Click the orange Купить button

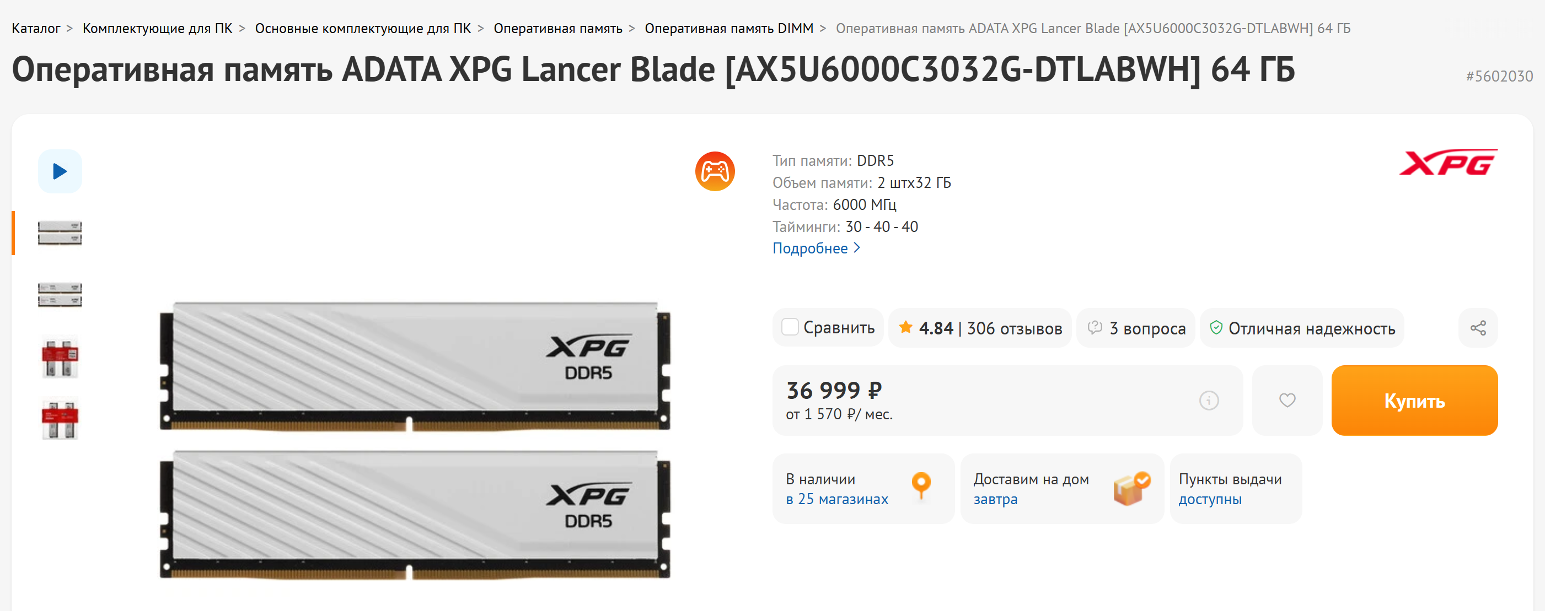coord(1414,400)
